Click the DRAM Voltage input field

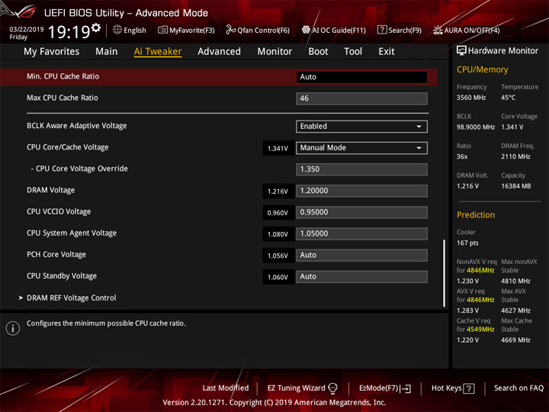tap(361, 191)
